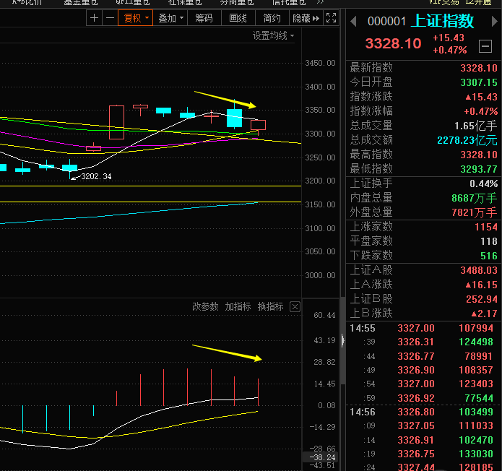Click the 3450.00 price axis label

pyautogui.click(x=320, y=63)
